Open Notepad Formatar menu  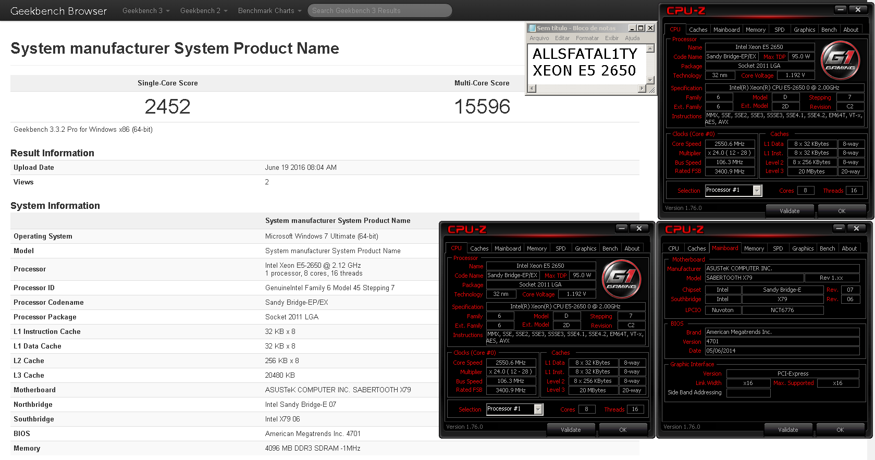(587, 38)
